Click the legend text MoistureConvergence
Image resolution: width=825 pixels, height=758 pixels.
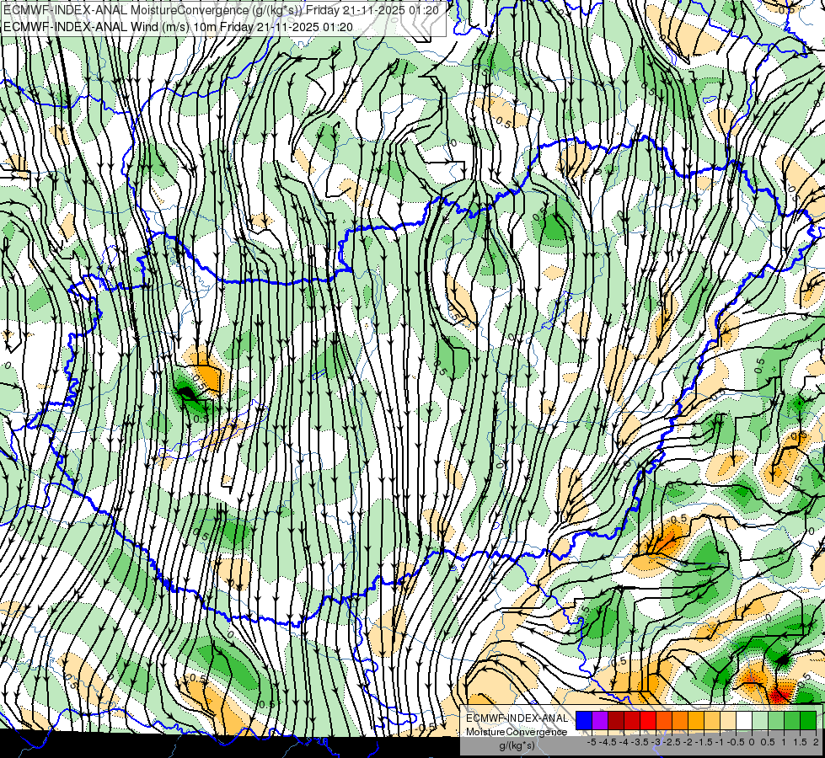517,732
